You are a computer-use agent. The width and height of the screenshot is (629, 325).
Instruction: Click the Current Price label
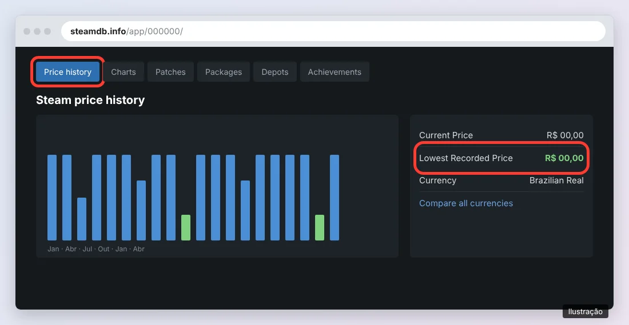(445, 135)
